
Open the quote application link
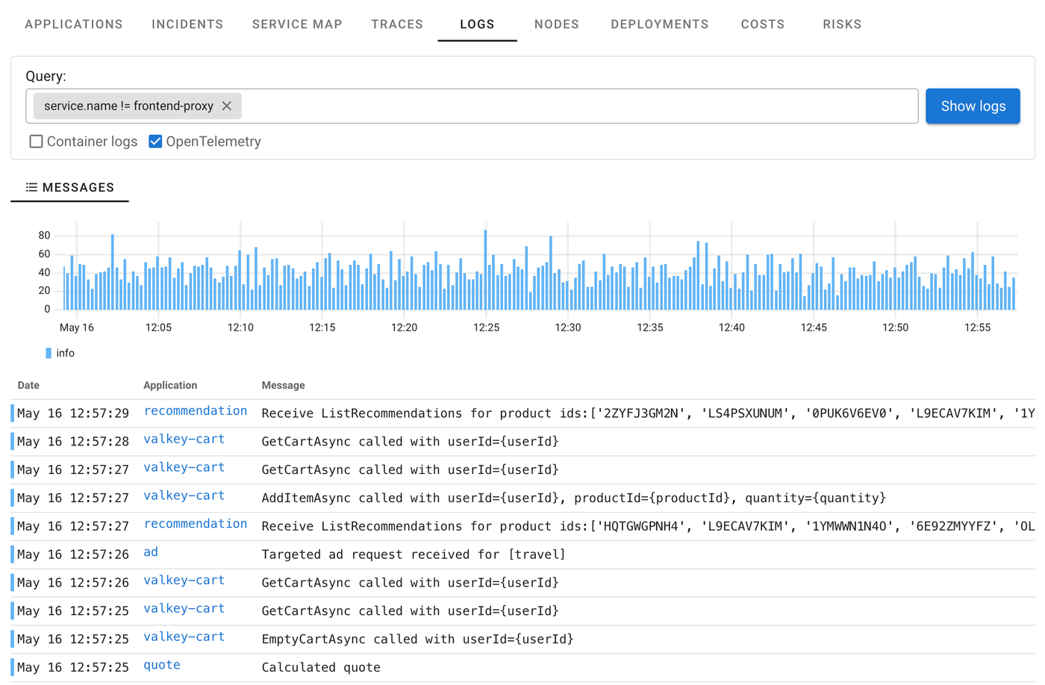point(161,665)
